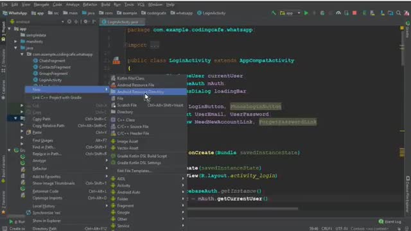Image resolution: width=411 pixels, height=231 pixels.
Task: Click Paste in the context menu
Action: 67,133
